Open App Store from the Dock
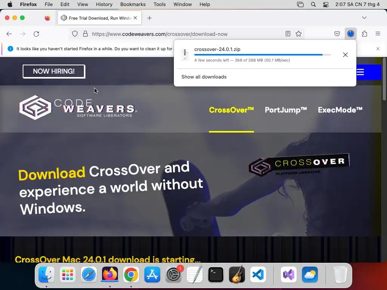 pos(152,275)
